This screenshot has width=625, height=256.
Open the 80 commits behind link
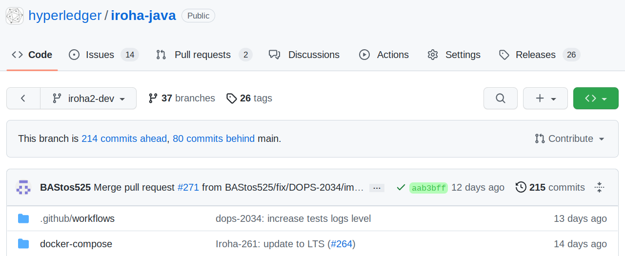(x=213, y=138)
